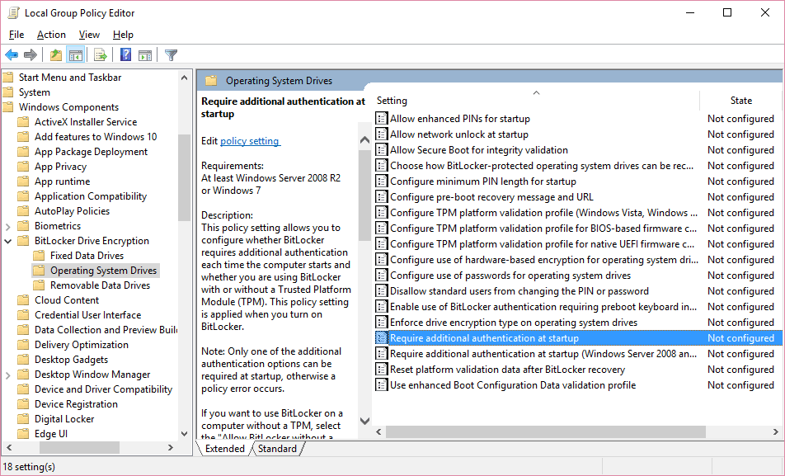Click policy icon for Disallow standard users changing PIN
Viewport: 785px width, 476px height.
382,290
